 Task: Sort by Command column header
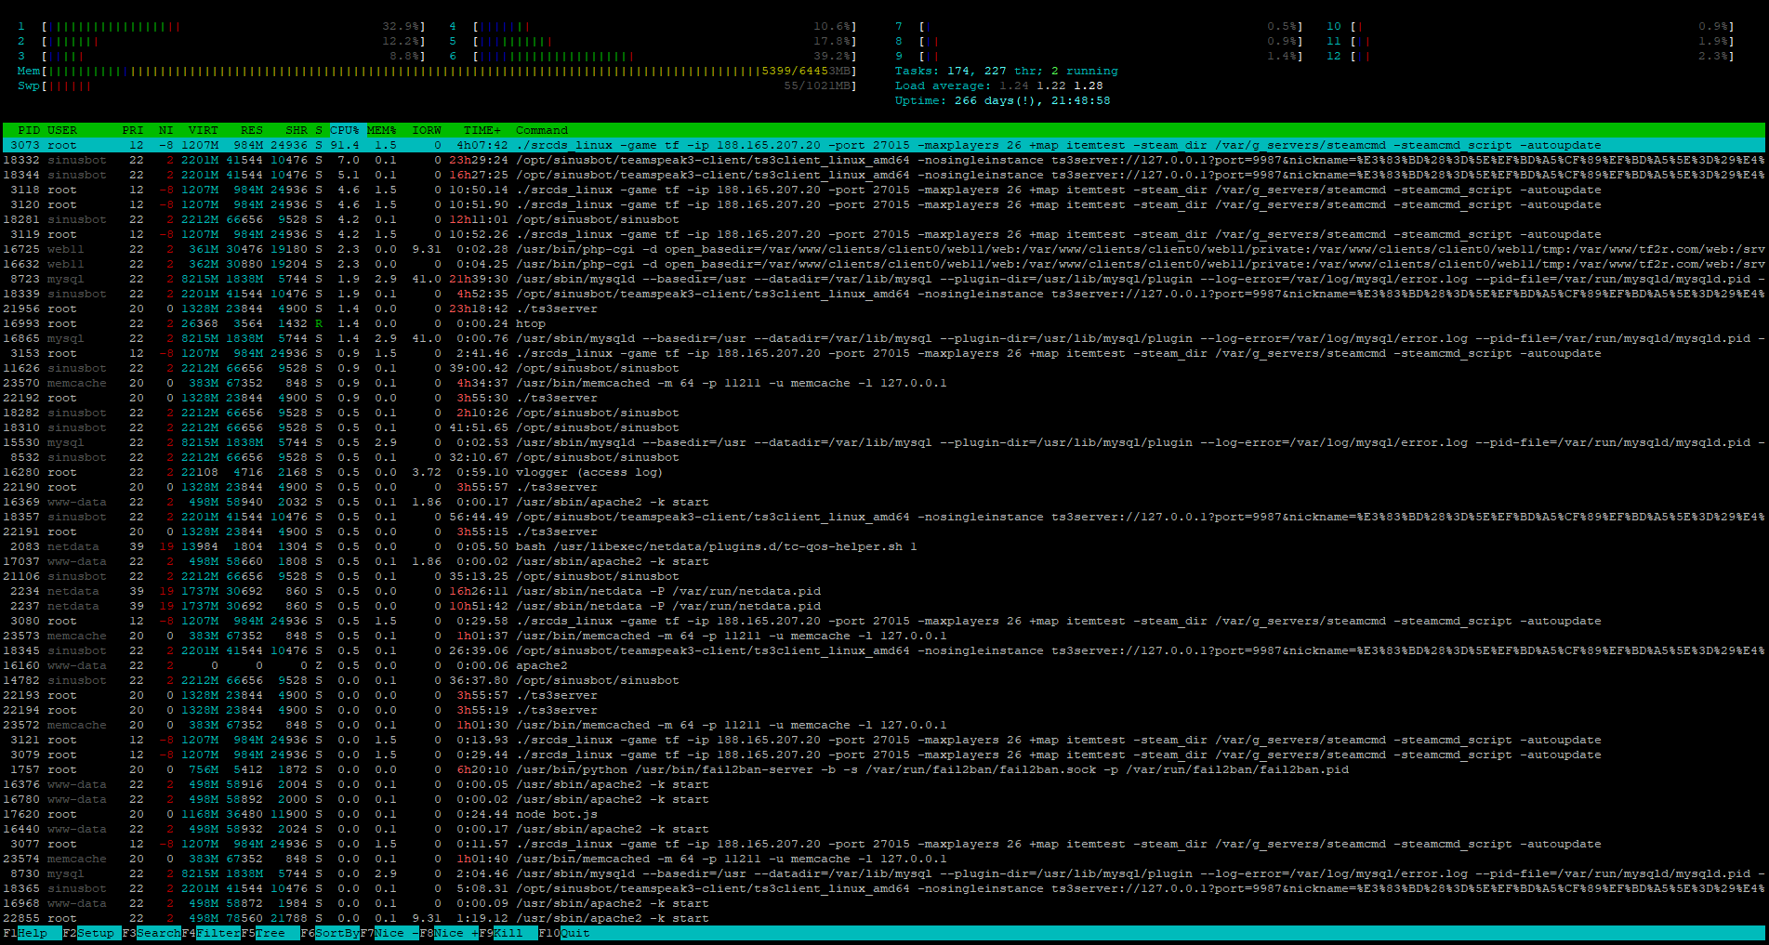(542, 130)
